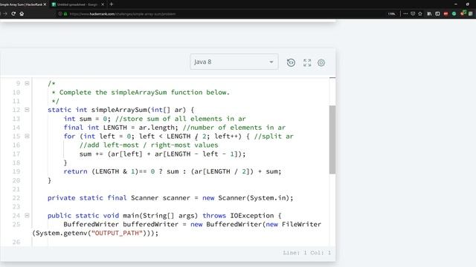Viewport: 476px width, 267px height.
Task: Reset the 170% zoom level indicator
Action: pos(391,14)
